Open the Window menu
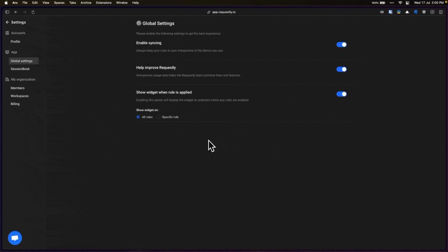 click(x=122, y=2)
